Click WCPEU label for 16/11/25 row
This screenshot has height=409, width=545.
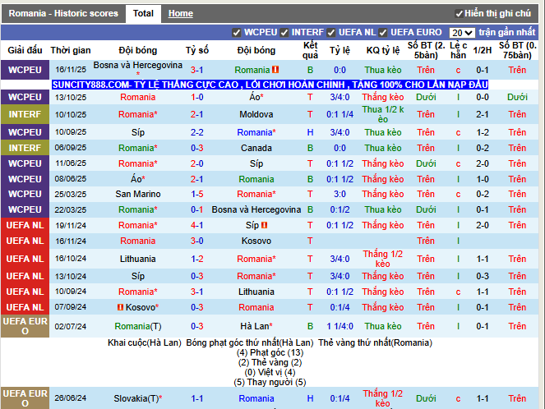tap(25, 70)
